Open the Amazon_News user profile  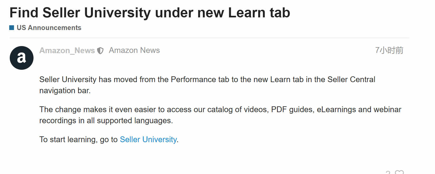(x=67, y=51)
